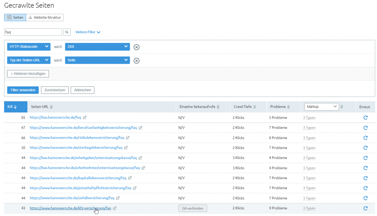Focus the search field containing faq
Viewport: 377px width, 216px height.
33,32
